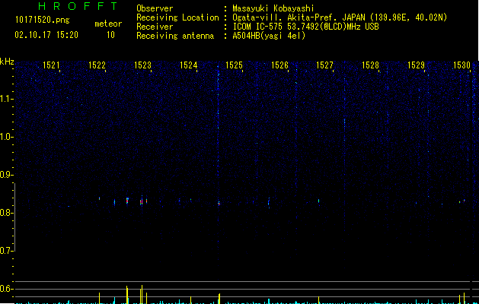Click the date 02.10.17 15:20
The image size is (479, 304).
pos(46,35)
